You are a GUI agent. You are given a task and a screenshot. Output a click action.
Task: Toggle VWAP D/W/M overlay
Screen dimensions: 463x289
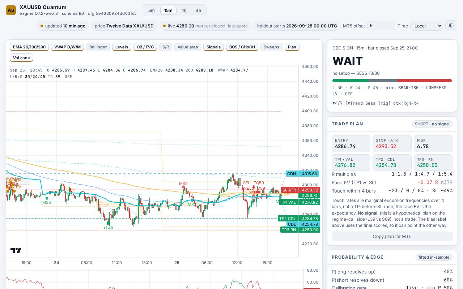tap(67, 47)
